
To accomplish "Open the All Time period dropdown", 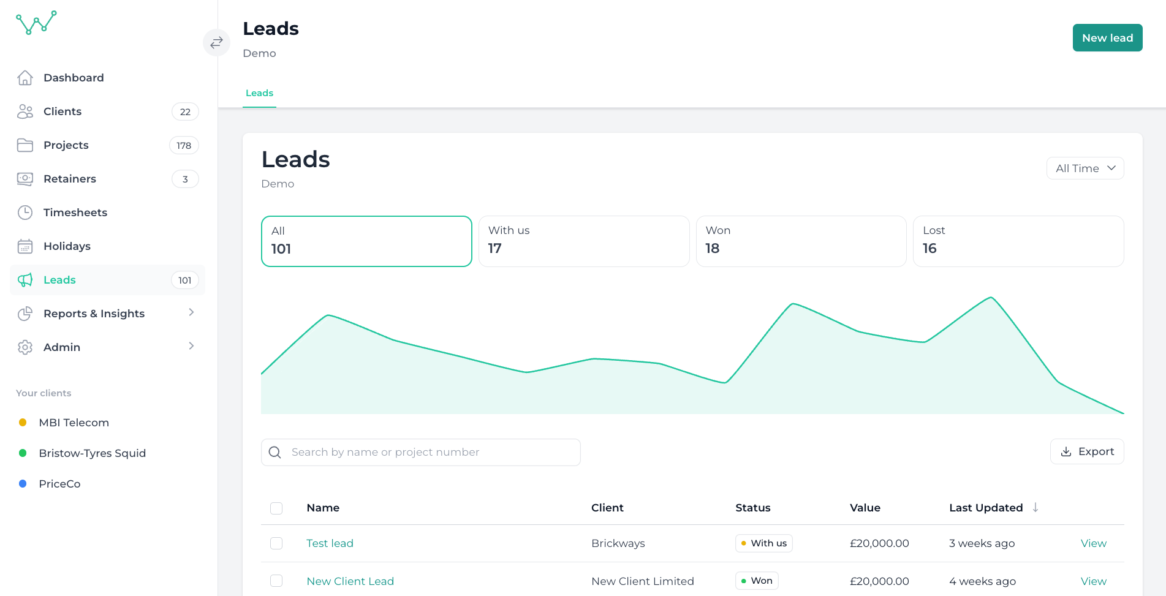I will 1085,168.
